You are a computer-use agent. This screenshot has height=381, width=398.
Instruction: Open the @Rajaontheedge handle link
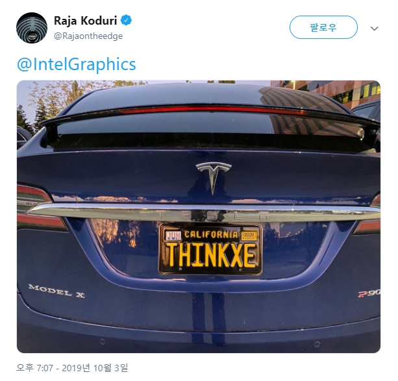(x=88, y=36)
